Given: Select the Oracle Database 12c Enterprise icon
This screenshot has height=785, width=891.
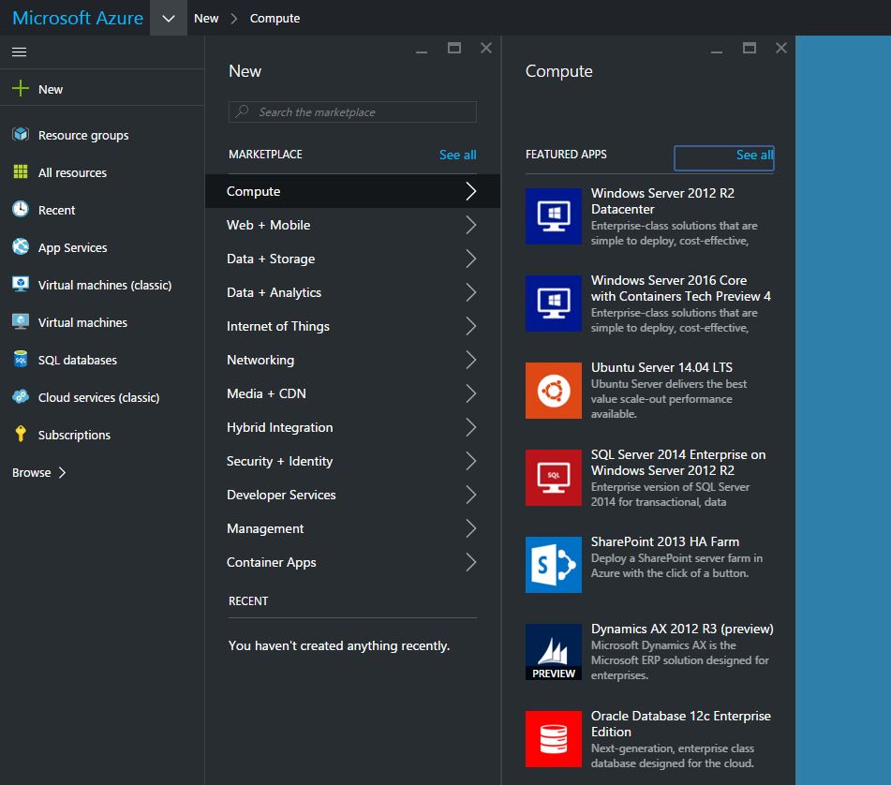Looking at the screenshot, I should tap(553, 739).
